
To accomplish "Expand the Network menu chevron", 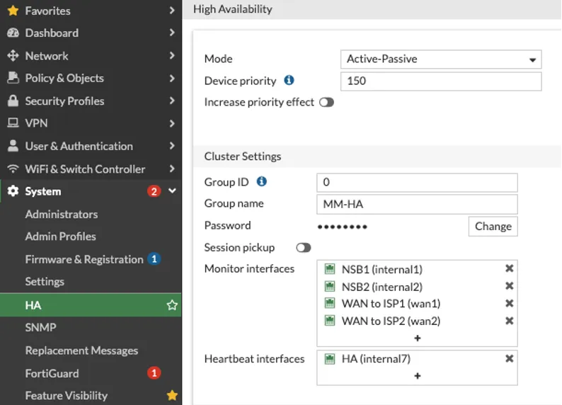I will (x=172, y=55).
